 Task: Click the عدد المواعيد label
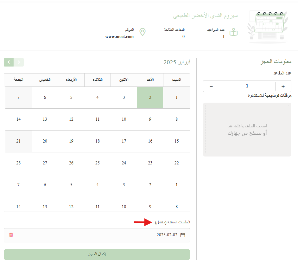(x=216, y=29)
